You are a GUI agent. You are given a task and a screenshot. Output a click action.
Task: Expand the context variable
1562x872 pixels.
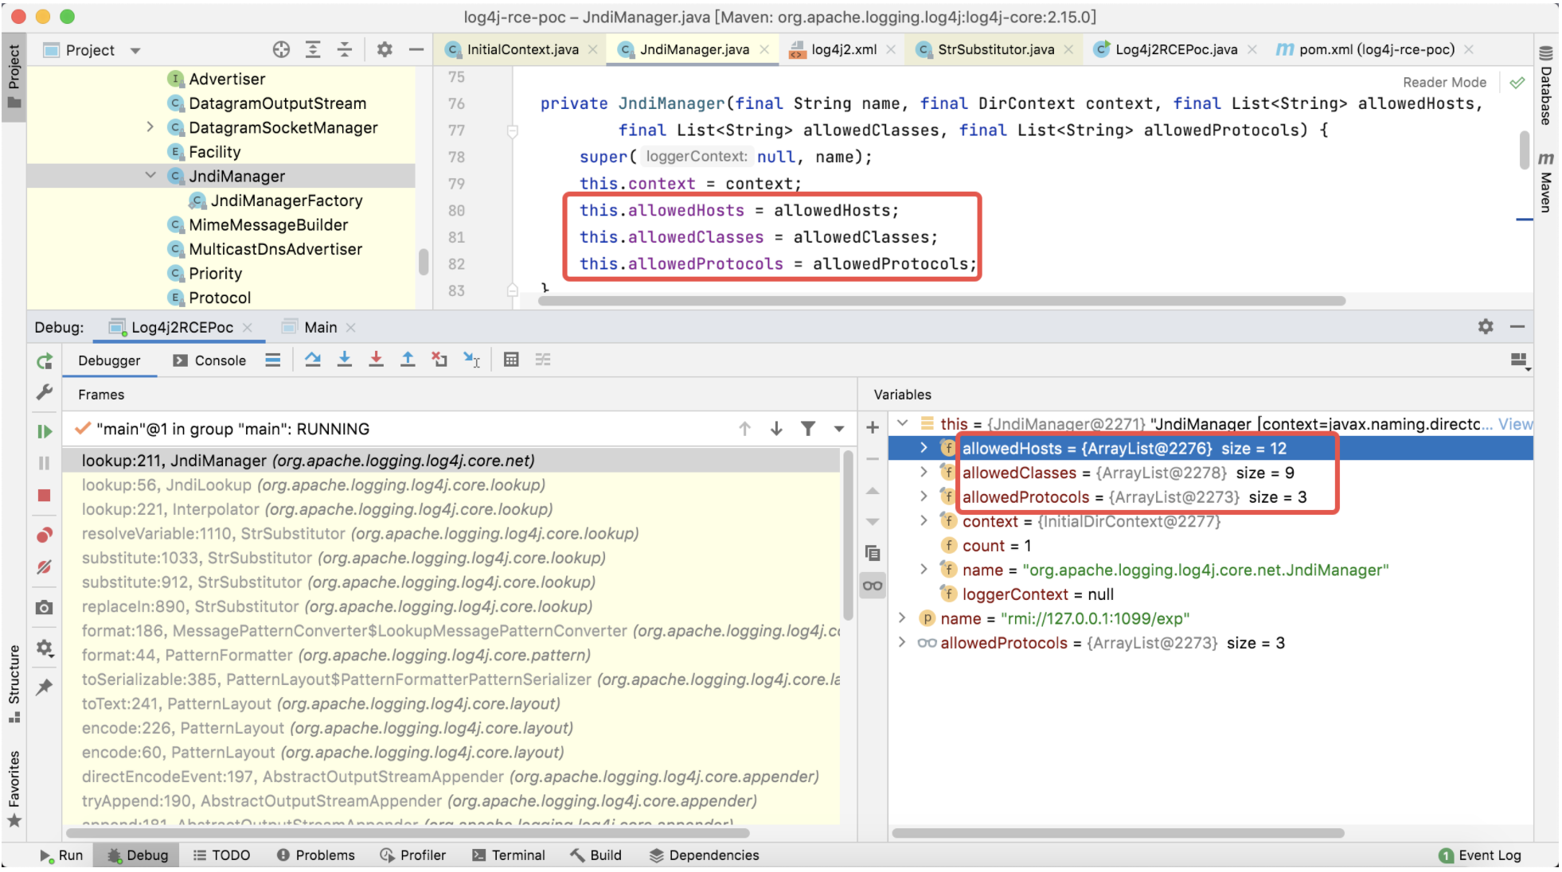click(924, 522)
